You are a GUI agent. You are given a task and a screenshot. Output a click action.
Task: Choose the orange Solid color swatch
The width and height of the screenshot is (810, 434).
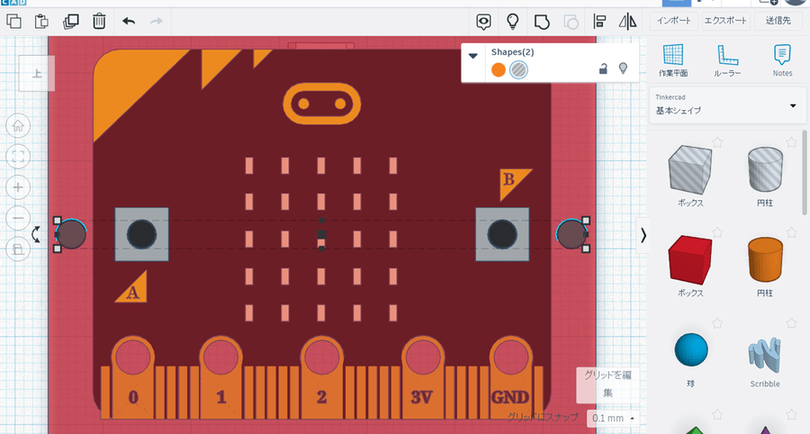pyautogui.click(x=499, y=69)
